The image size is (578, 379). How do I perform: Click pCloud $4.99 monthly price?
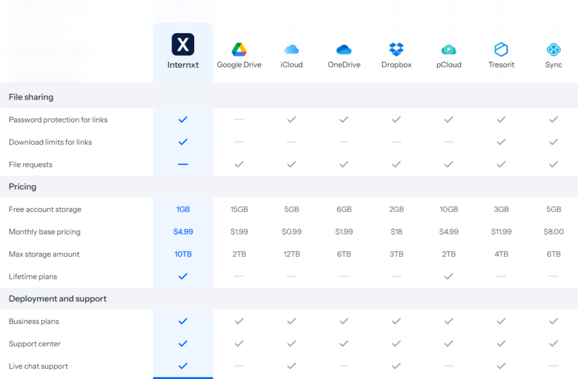click(449, 231)
